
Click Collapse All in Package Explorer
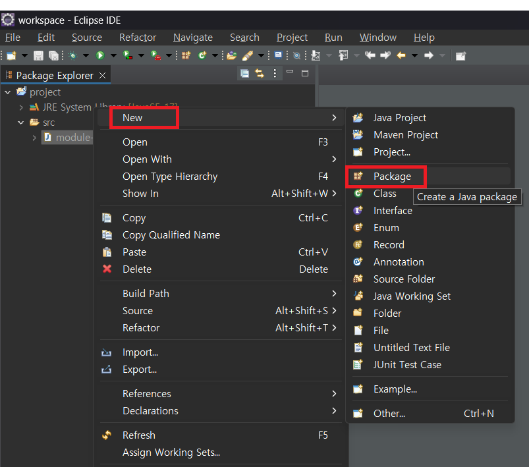click(244, 73)
